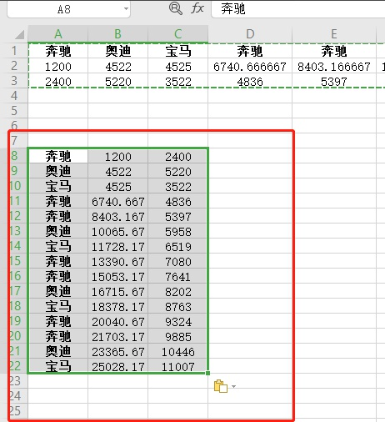Viewport: 385px width, 422px height.
Task: Click cell B11 with 6740.667
Action: click(117, 201)
